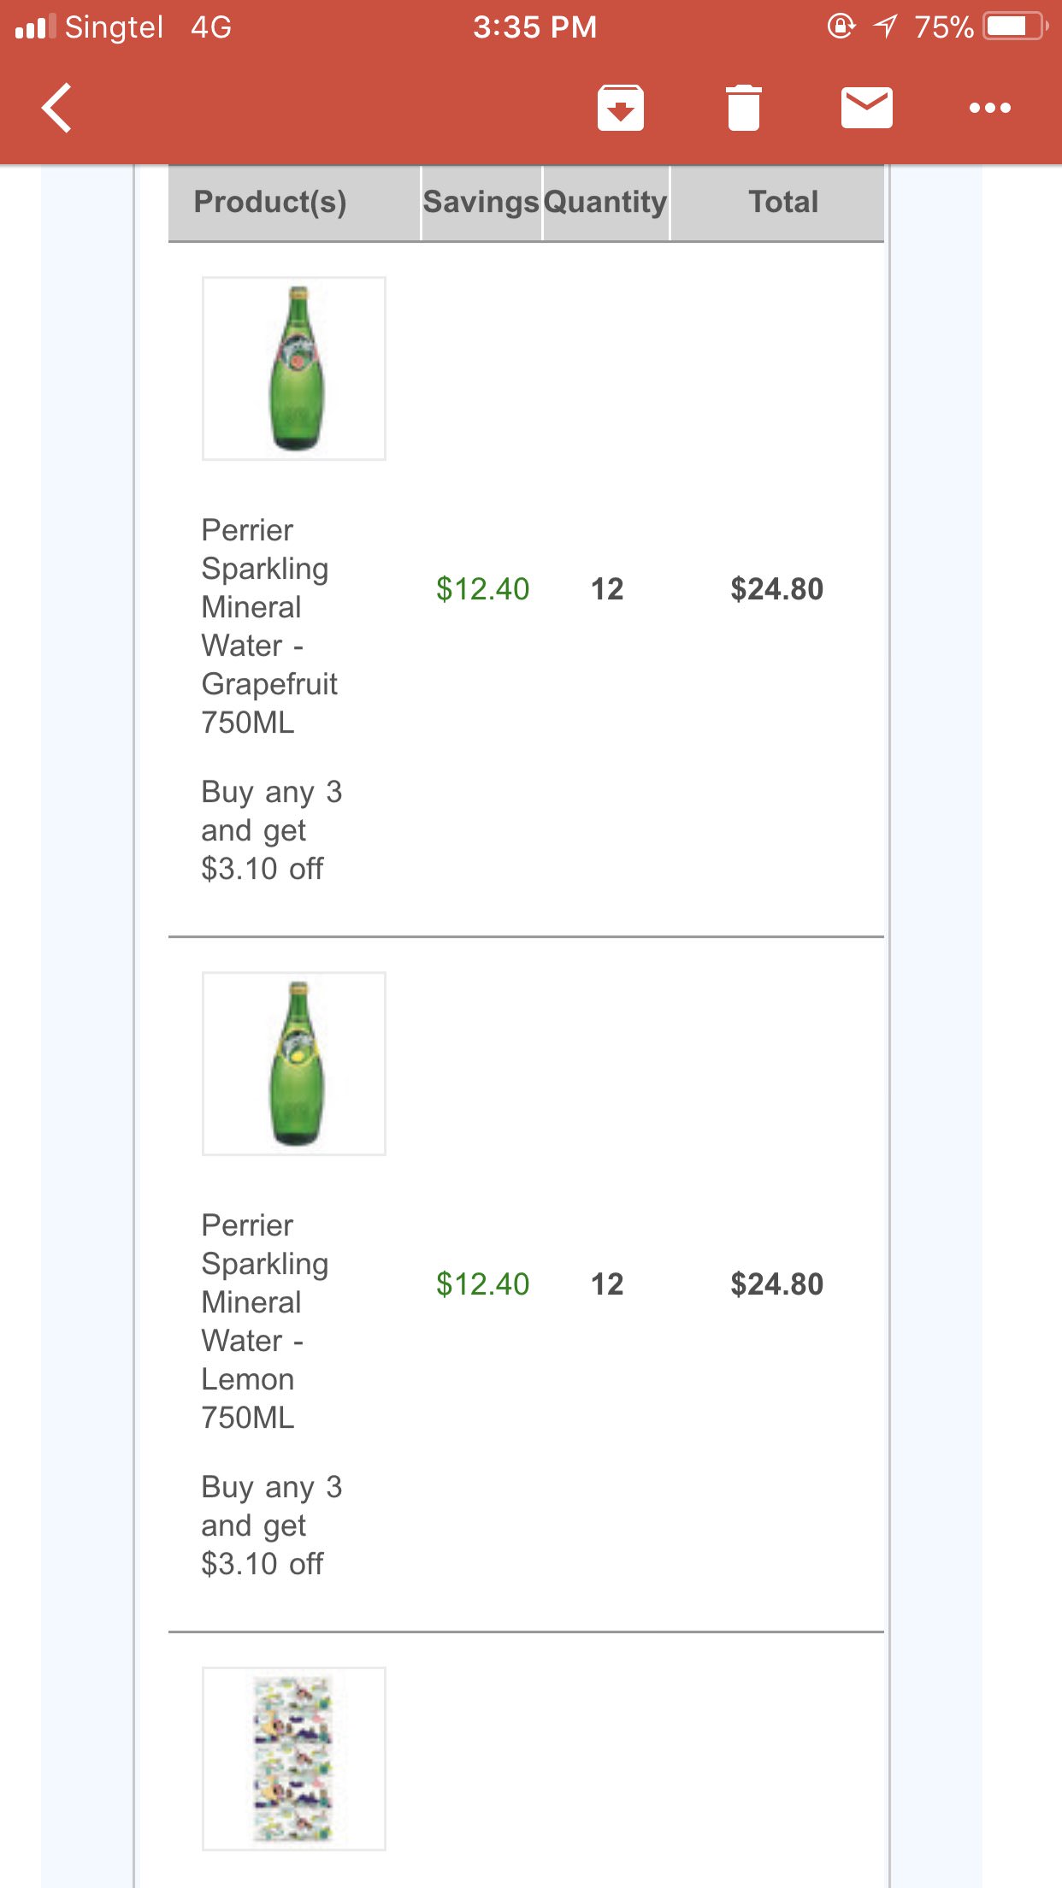The height and width of the screenshot is (1888, 1062).
Task: Tap the back arrow to leave email
Action: (x=56, y=108)
